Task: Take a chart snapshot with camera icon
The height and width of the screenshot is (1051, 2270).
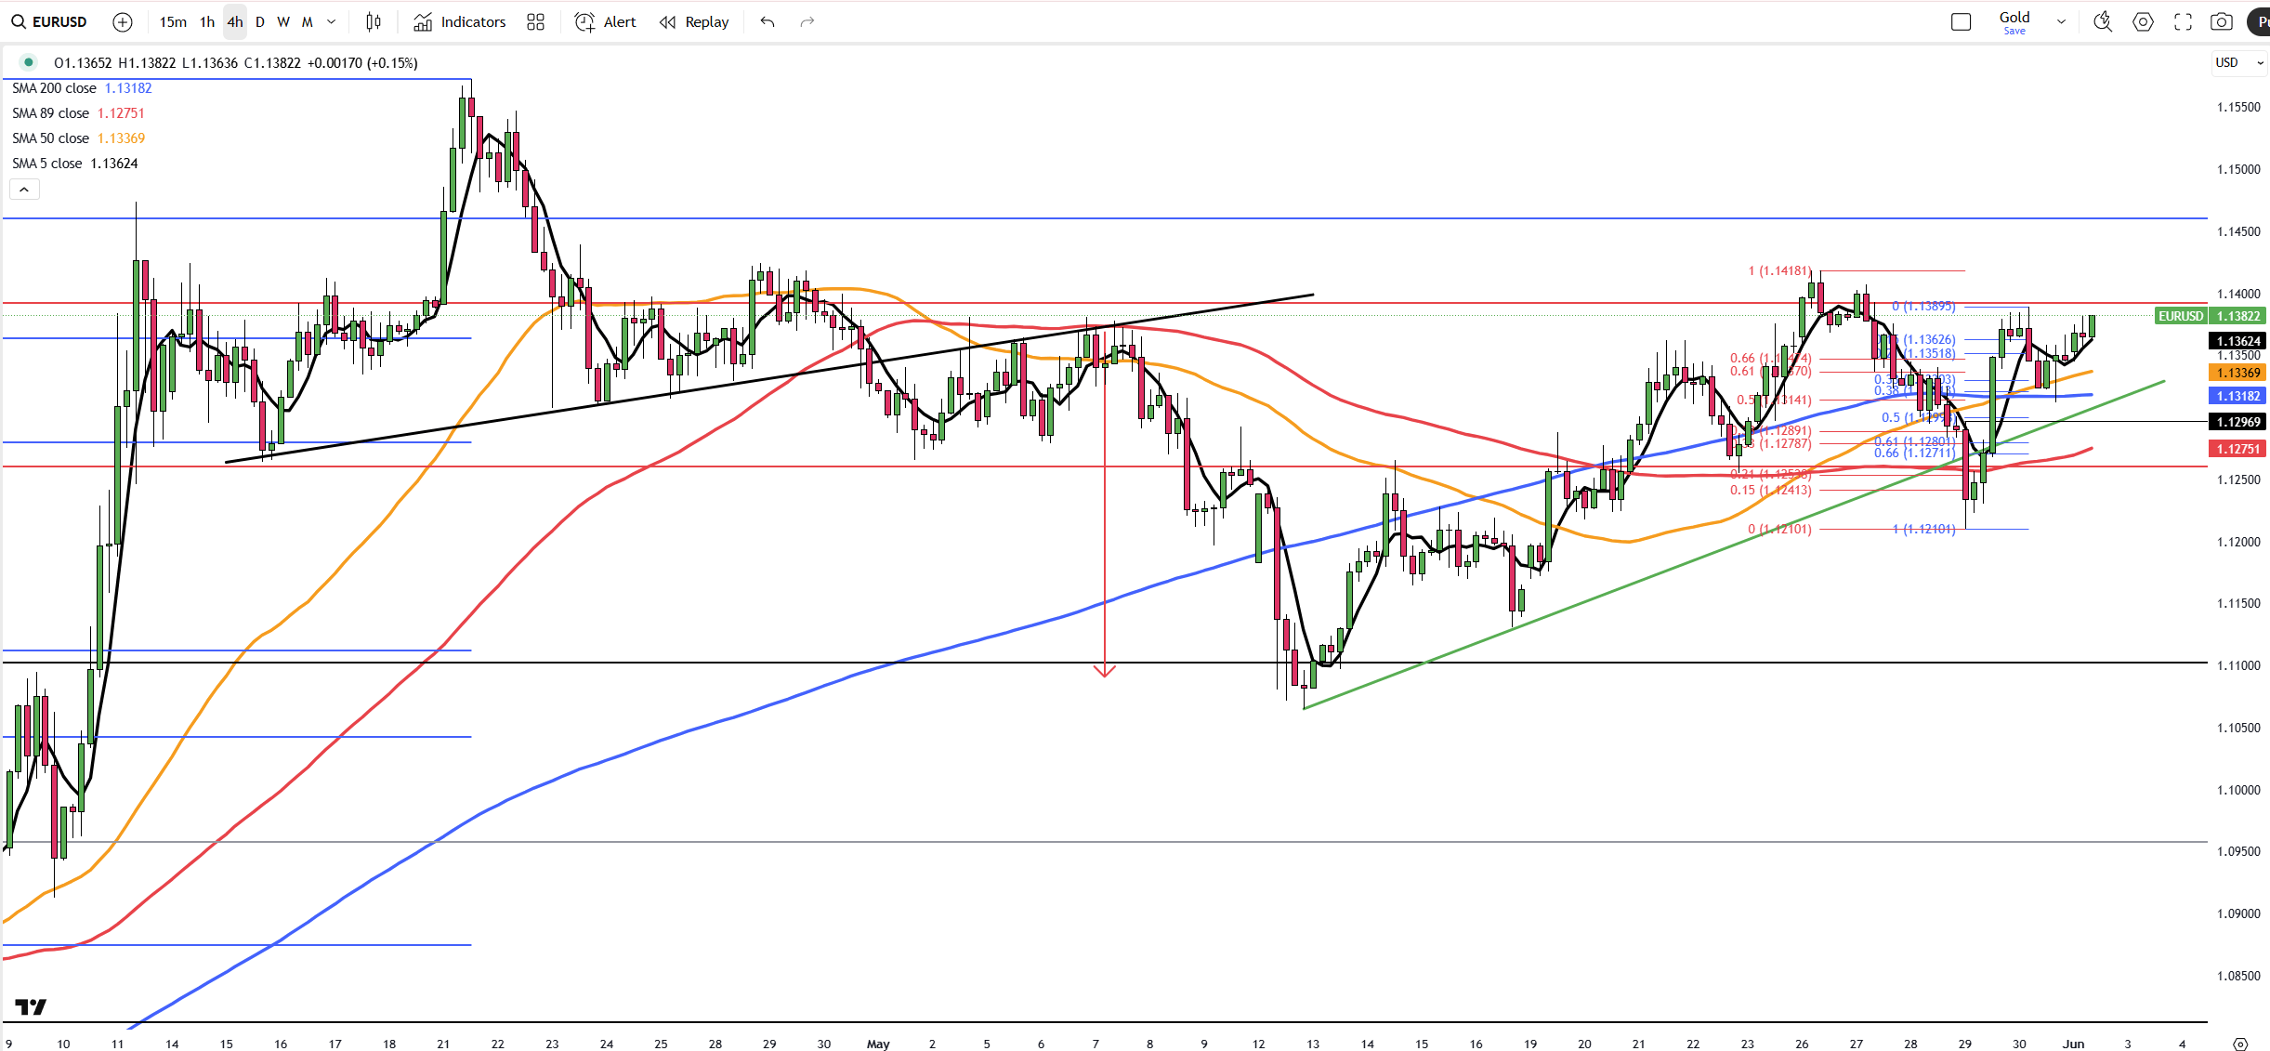Action: click(2222, 21)
